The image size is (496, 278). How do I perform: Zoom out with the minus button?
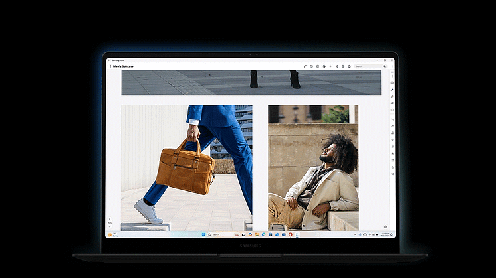(x=110, y=226)
